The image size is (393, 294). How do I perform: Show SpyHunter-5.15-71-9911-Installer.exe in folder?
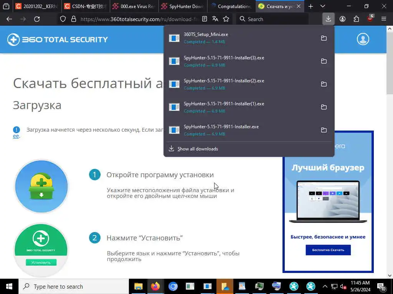pos(324,130)
